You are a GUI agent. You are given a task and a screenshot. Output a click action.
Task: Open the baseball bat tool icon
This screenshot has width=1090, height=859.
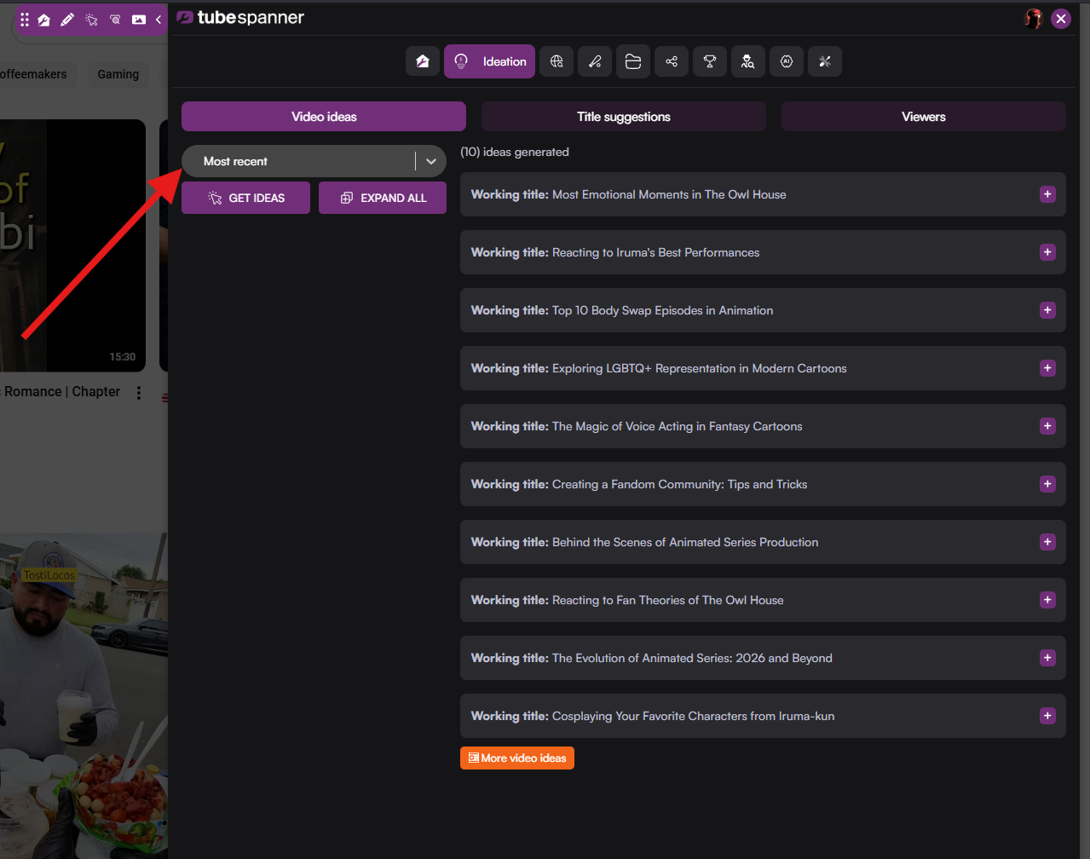tap(595, 61)
